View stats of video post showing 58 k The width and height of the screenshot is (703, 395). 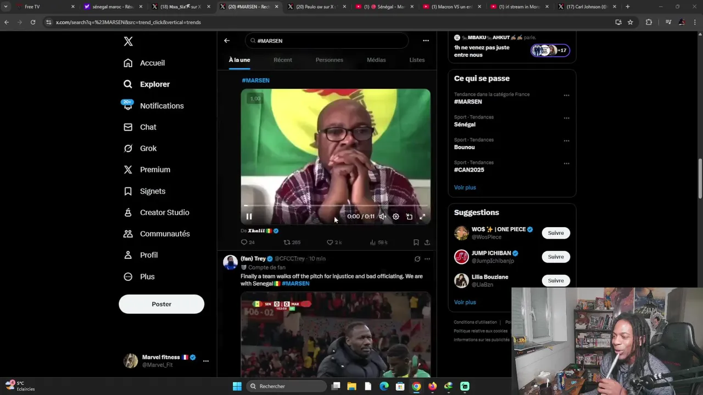pos(373,242)
